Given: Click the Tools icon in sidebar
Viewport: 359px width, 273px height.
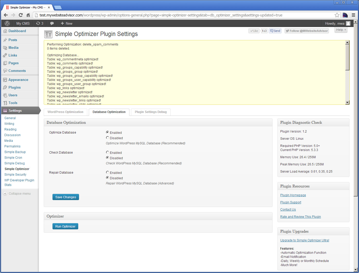Looking at the screenshot, I should tap(5, 103).
